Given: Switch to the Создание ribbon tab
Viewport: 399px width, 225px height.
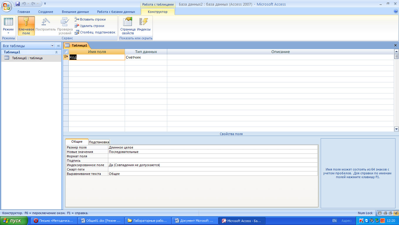Looking at the screenshot, I should pos(45,12).
